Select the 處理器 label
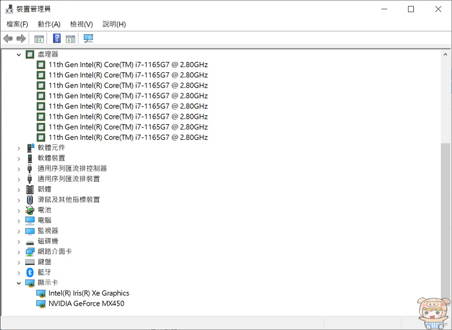 pyautogui.click(x=48, y=54)
